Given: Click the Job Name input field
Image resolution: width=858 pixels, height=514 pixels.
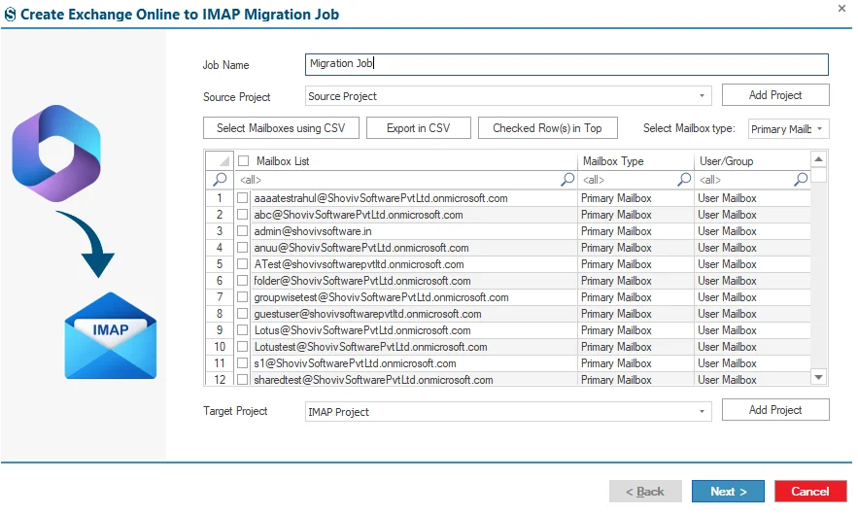Looking at the screenshot, I should (x=566, y=64).
